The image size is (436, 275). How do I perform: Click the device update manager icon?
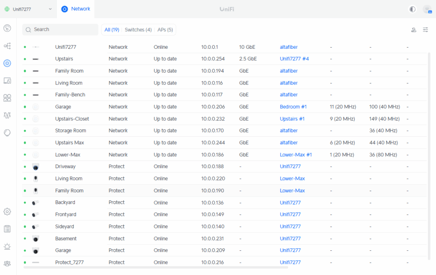point(413,30)
